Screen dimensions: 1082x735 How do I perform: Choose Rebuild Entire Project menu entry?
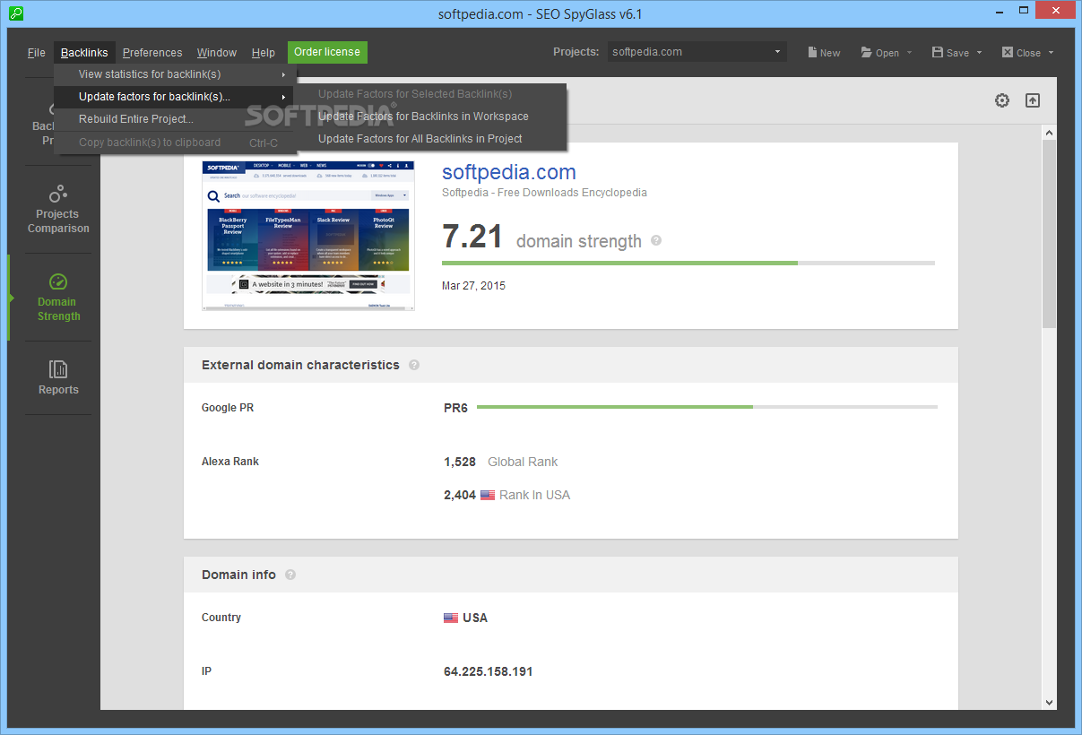click(174, 119)
